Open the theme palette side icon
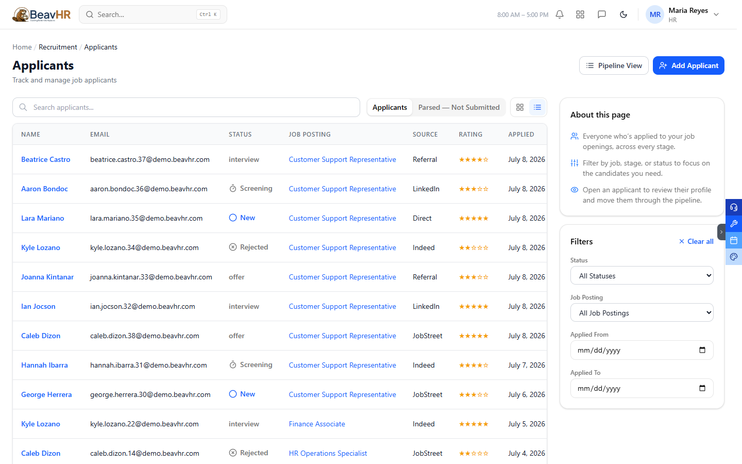This screenshot has height=464, width=742. click(734, 257)
